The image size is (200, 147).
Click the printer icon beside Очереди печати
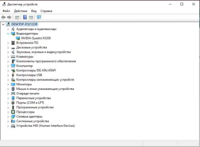[x=13, y=93]
